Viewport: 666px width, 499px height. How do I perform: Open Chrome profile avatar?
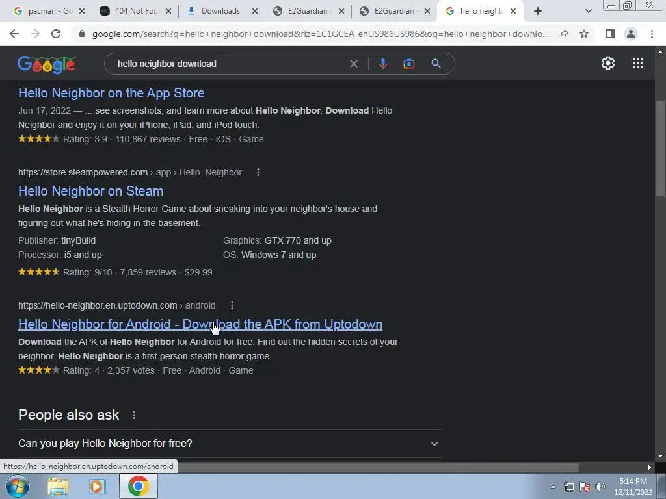[631, 34]
